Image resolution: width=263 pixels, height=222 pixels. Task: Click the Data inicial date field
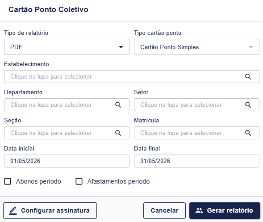pos(67,161)
